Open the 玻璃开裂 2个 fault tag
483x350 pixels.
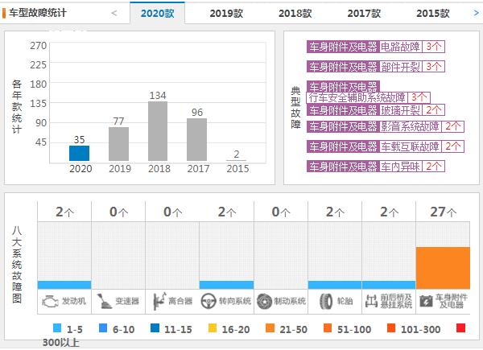[x=376, y=110]
